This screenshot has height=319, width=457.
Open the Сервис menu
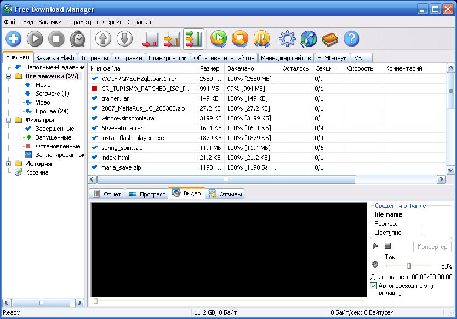point(112,22)
